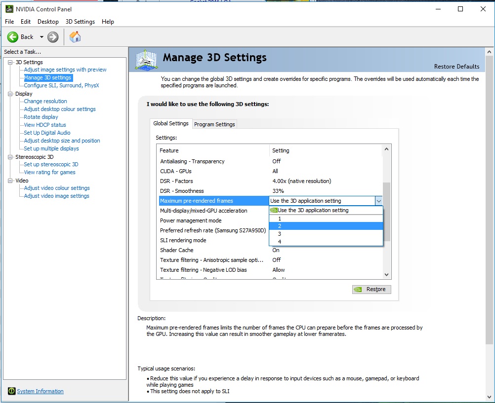Click the settings list scroll-up arrow
The width and height of the screenshot is (495, 403).
[x=386, y=149]
